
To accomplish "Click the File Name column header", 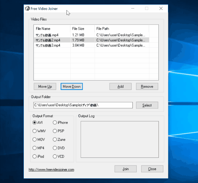I will [x=52, y=29].
